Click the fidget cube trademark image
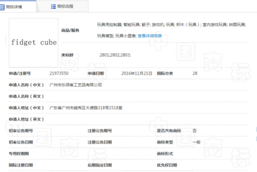257x172 pixels. click(x=33, y=43)
